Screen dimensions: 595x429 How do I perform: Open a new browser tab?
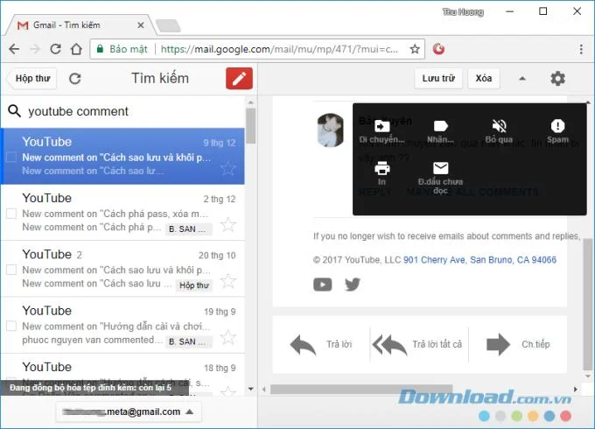(x=168, y=25)
